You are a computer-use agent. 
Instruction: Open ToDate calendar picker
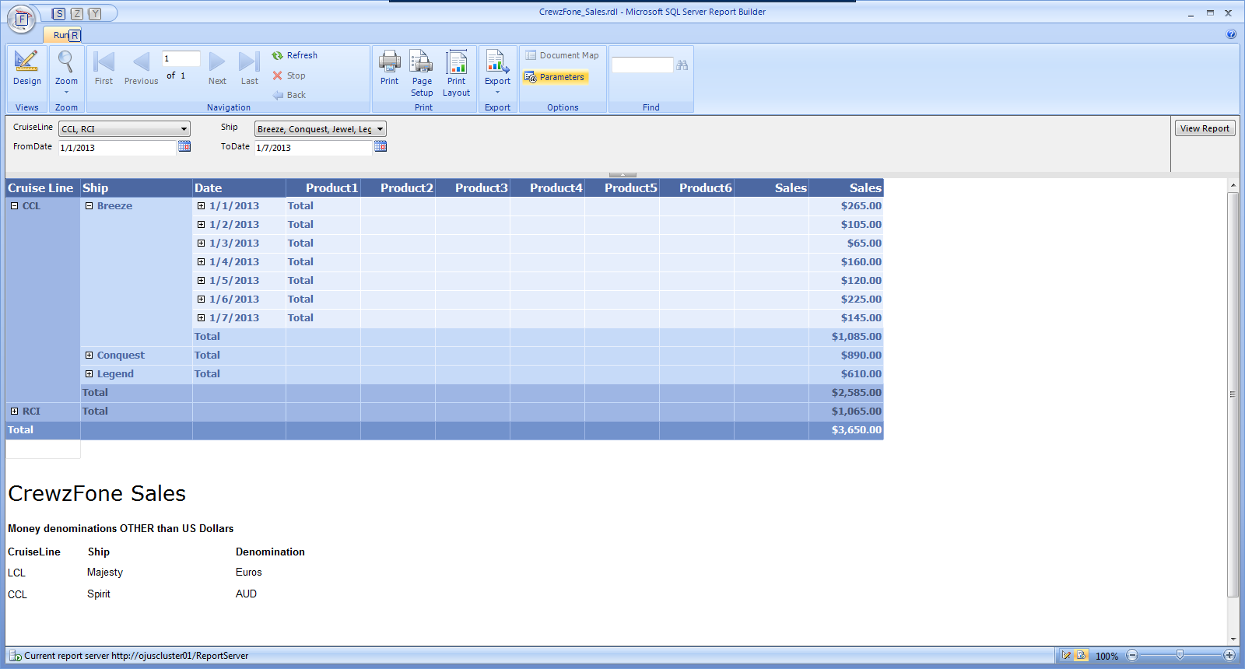point(381,146)
